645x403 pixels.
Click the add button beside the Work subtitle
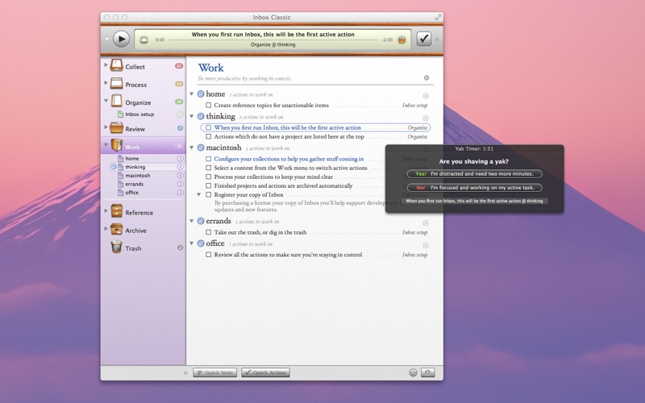[427, 77]
